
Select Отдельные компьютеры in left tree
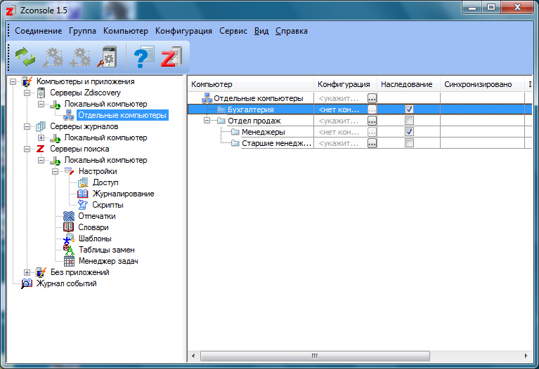coord(122,115)
